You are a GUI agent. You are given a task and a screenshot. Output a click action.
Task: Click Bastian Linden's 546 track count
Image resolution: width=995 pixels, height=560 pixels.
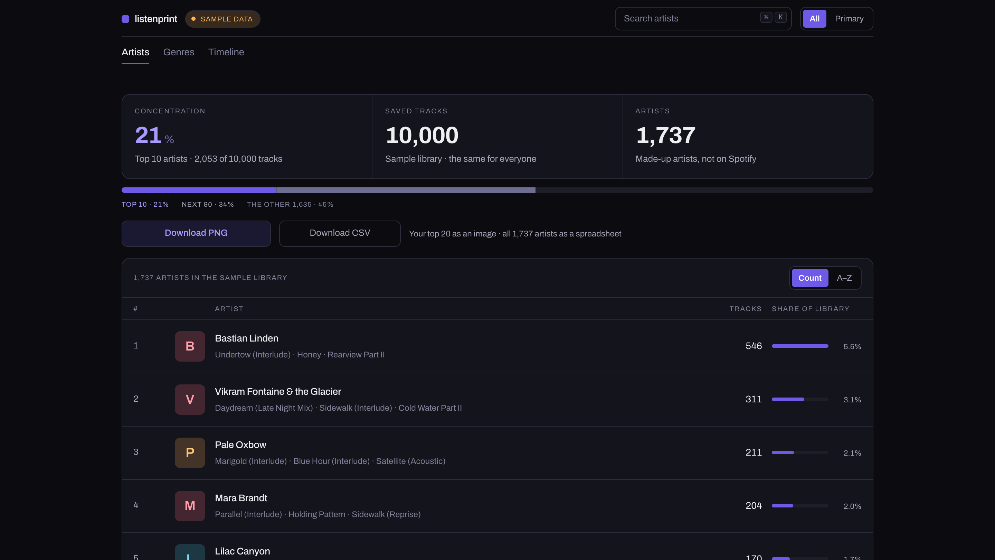[754, 346]
